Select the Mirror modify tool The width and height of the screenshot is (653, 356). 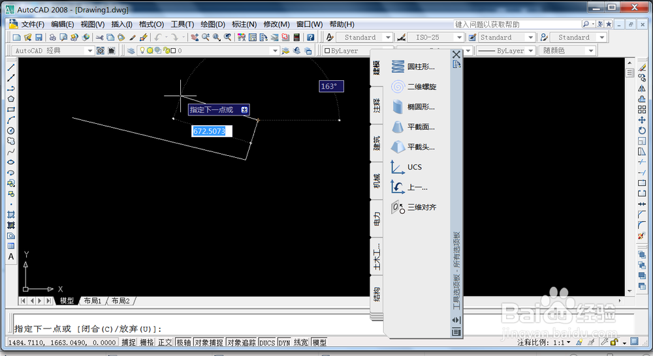642,88
